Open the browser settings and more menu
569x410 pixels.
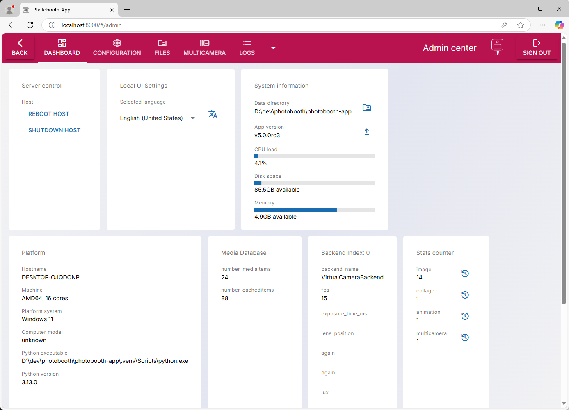point(542,25)
